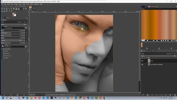Save tool preset icon at bottom

(4, 95)
